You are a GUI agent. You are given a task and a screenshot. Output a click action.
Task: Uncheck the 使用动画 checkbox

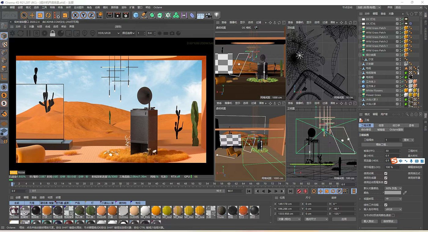click(386, 173)
